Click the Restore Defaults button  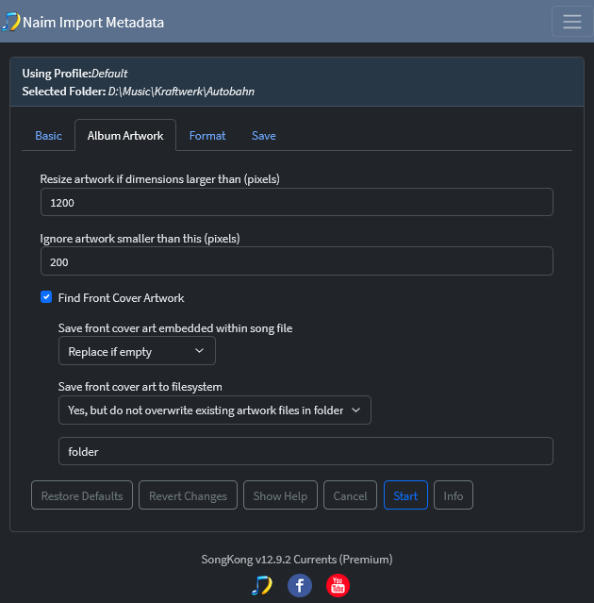[82, 495]
